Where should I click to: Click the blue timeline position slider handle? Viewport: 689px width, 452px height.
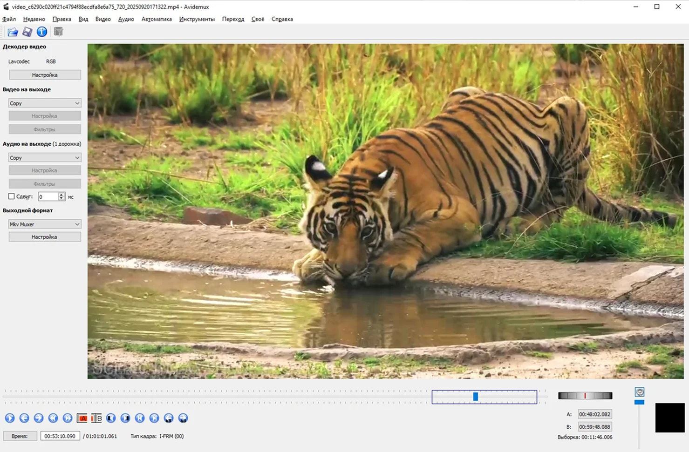(x=475, y=397)
